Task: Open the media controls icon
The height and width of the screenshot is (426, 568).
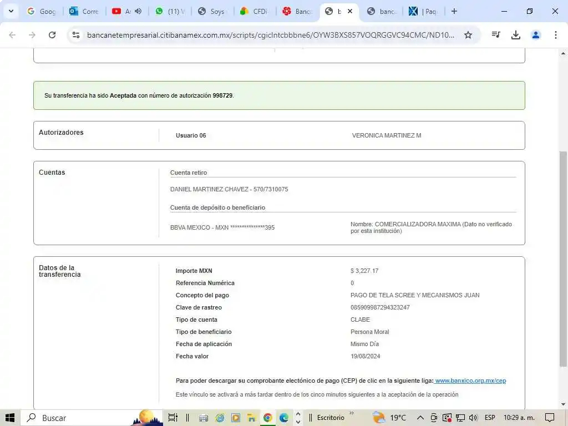Action: click(x=496, y=35)
